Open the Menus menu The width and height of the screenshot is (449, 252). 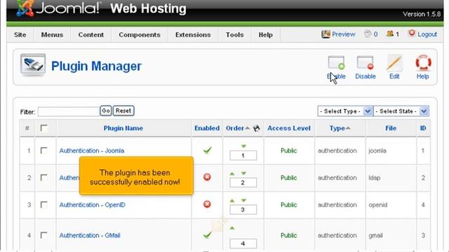[52, 35]
